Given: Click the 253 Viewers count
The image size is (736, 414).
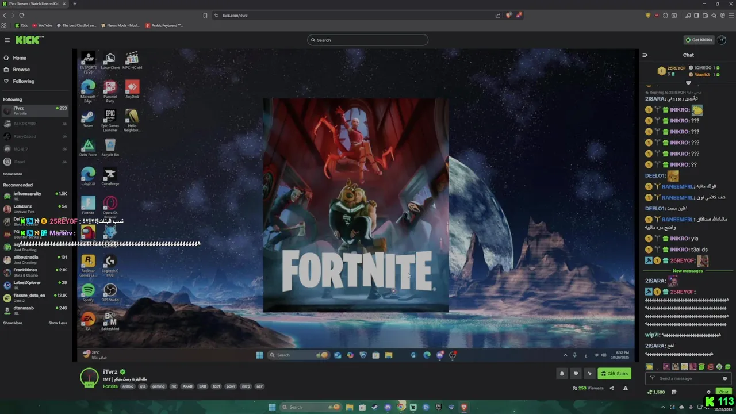Looking at the screenshot, I should 588,388.
